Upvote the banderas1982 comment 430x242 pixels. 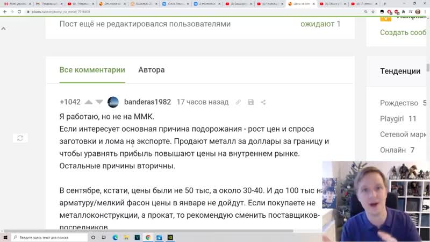tap(89, 102)
